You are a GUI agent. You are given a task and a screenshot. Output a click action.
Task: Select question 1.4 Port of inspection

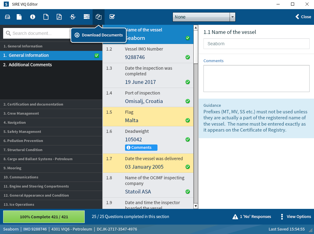tap(148, 97)
